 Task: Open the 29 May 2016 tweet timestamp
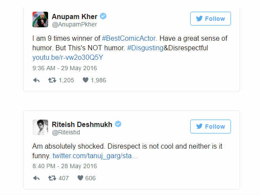(65, 68)
